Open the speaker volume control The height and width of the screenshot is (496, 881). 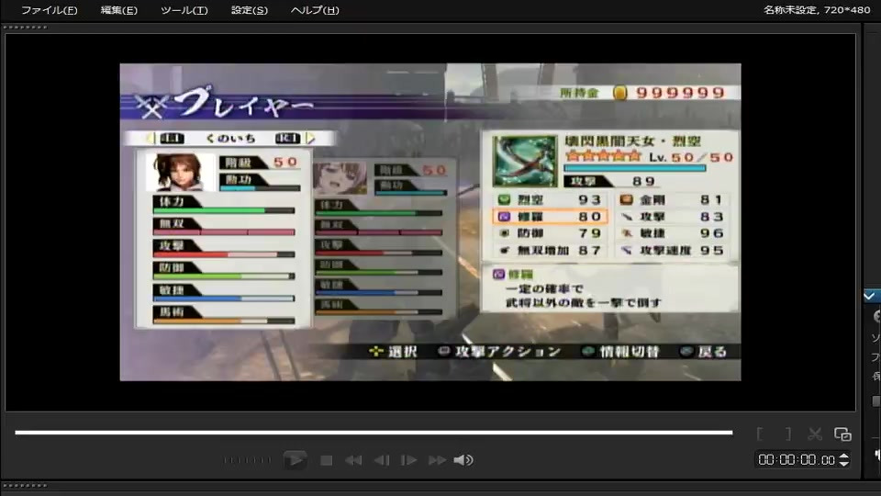[463, 460]
